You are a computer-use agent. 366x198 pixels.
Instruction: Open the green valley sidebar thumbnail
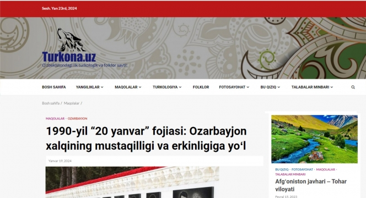(314, 139)
